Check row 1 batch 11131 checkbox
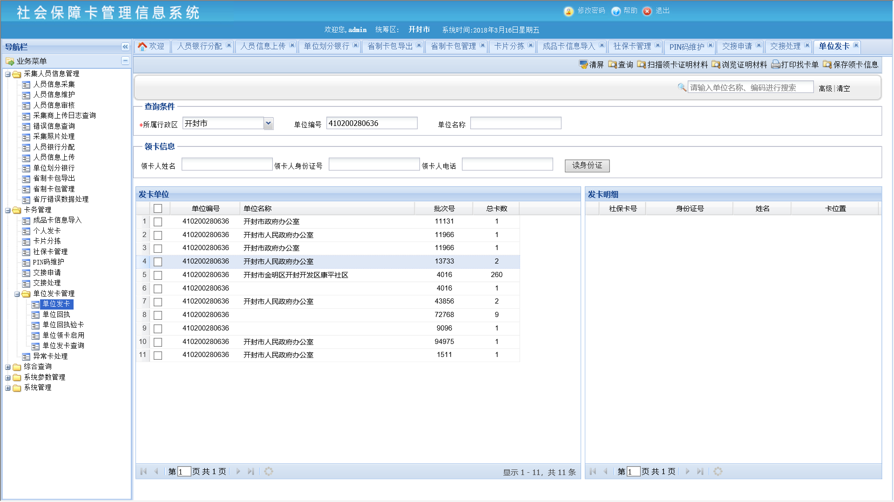 coord(158,222)
